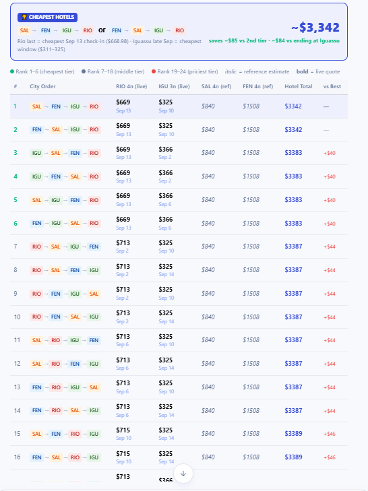Click the Sep 13 date in row 1
368x491 pixels.
click(x=123, y=110)
